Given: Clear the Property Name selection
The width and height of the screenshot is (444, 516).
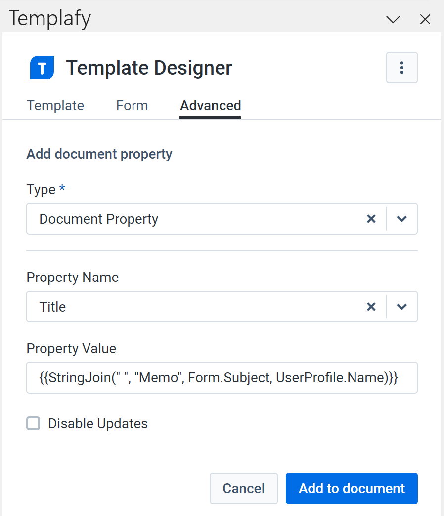Looking at the screenshot, I should 371,307.
